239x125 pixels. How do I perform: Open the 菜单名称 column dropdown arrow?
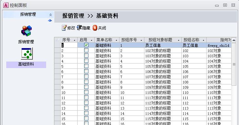tap(117, 40)
